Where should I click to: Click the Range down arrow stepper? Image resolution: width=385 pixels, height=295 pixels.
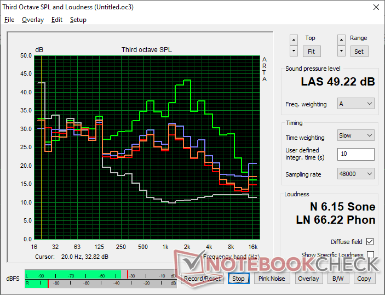point(342,51)
